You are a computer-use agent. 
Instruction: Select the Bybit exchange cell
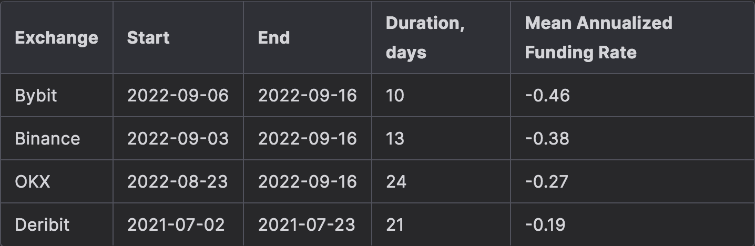pyautogui.click(x=36, y=96)
